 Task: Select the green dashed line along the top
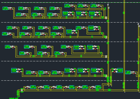(x=71, y=3)
